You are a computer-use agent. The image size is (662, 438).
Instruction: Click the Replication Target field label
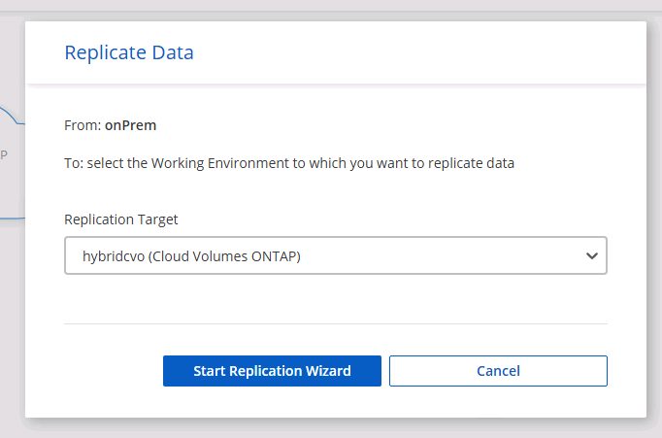point(121,219)
